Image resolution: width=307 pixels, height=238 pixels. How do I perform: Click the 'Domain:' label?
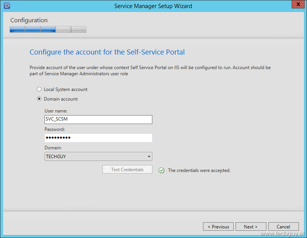click(x=53, y=148)
